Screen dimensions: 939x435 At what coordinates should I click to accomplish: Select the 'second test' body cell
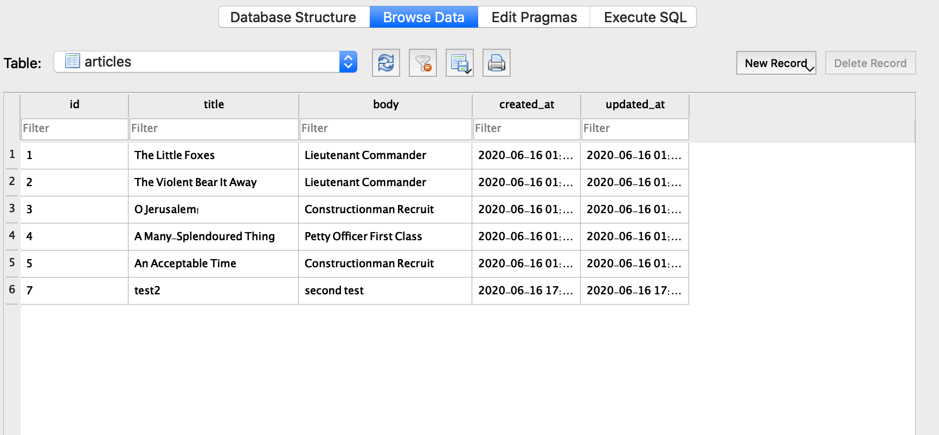tap(334, 291)
